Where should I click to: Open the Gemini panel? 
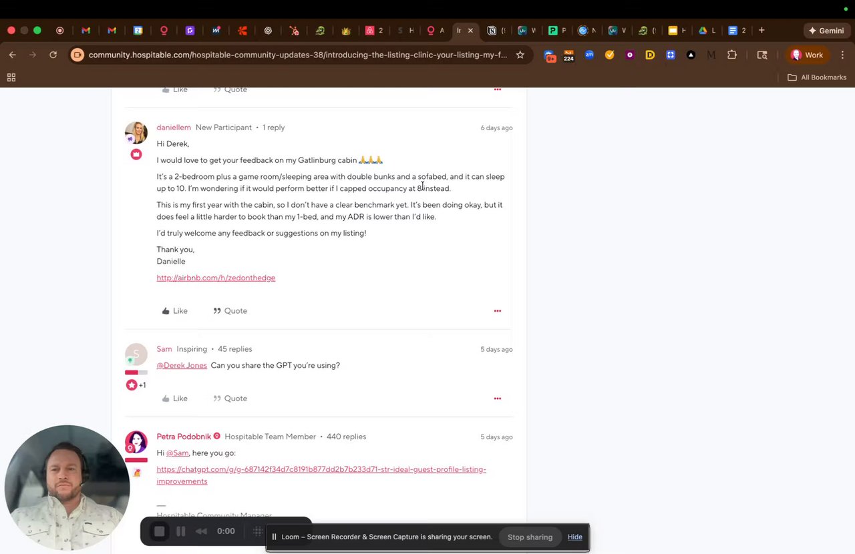(826, 30)
